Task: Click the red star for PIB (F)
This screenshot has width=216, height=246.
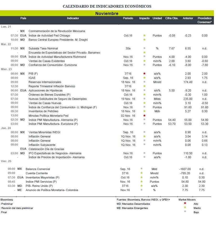Action: [x=144, y=73]
